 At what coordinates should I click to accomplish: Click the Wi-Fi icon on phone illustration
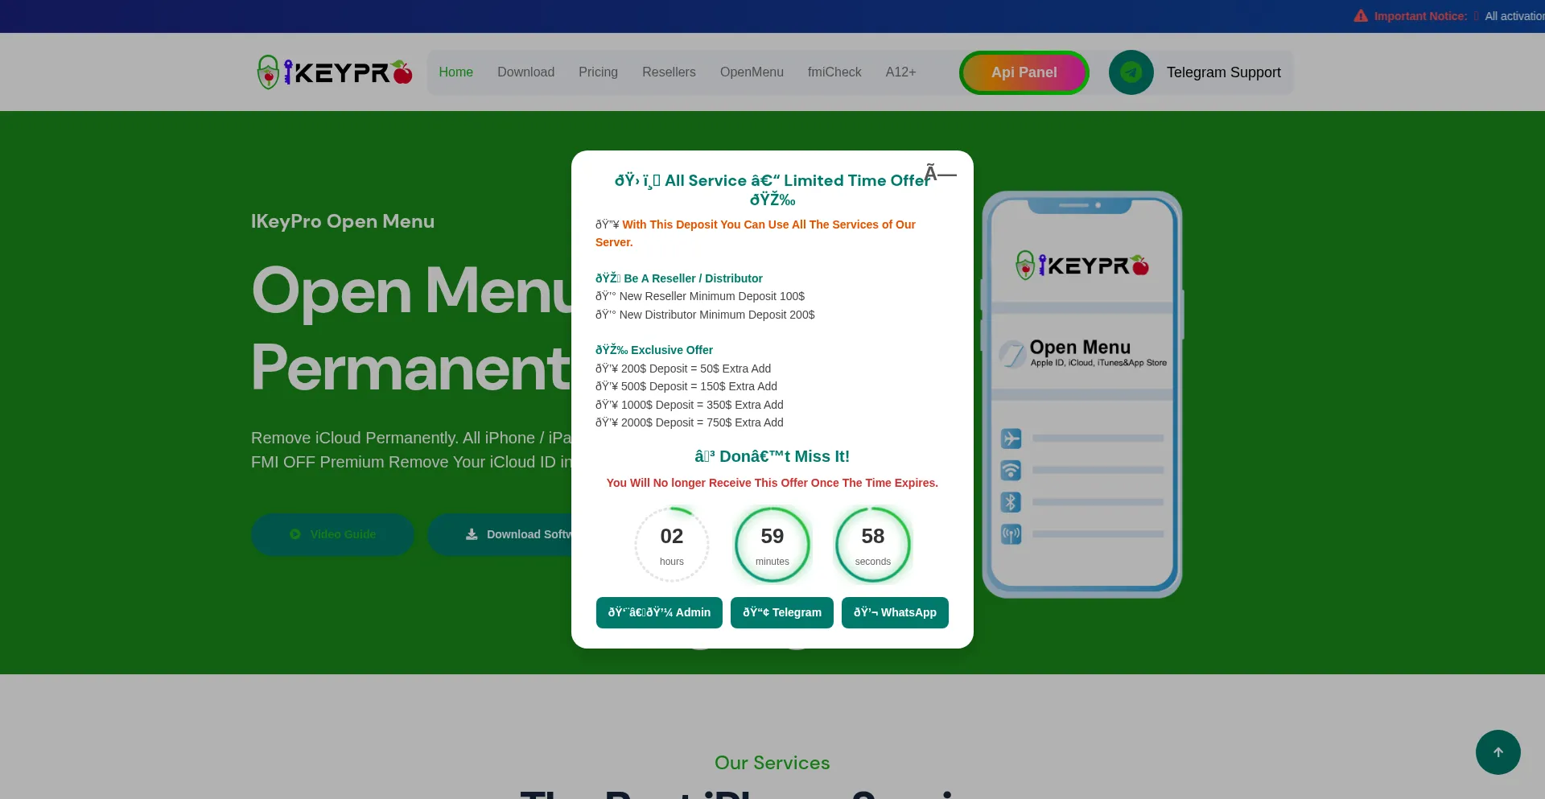[1011, 470]
